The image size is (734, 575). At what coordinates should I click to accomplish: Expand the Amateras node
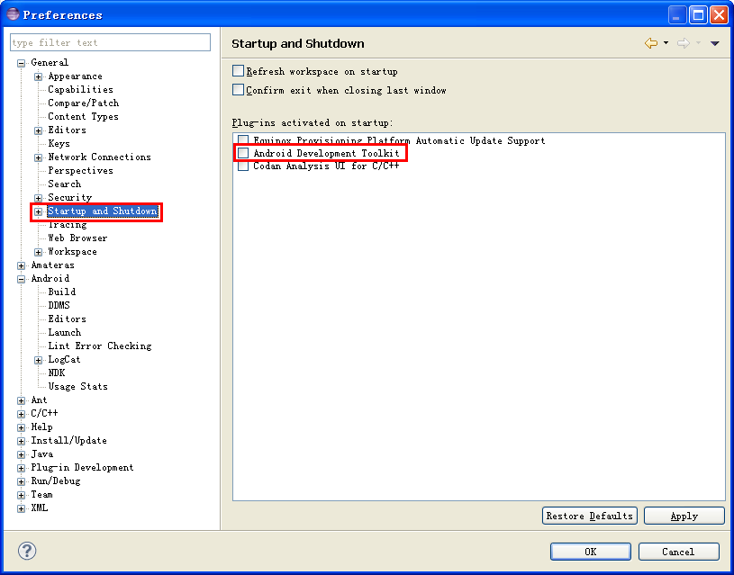(21, 265)
